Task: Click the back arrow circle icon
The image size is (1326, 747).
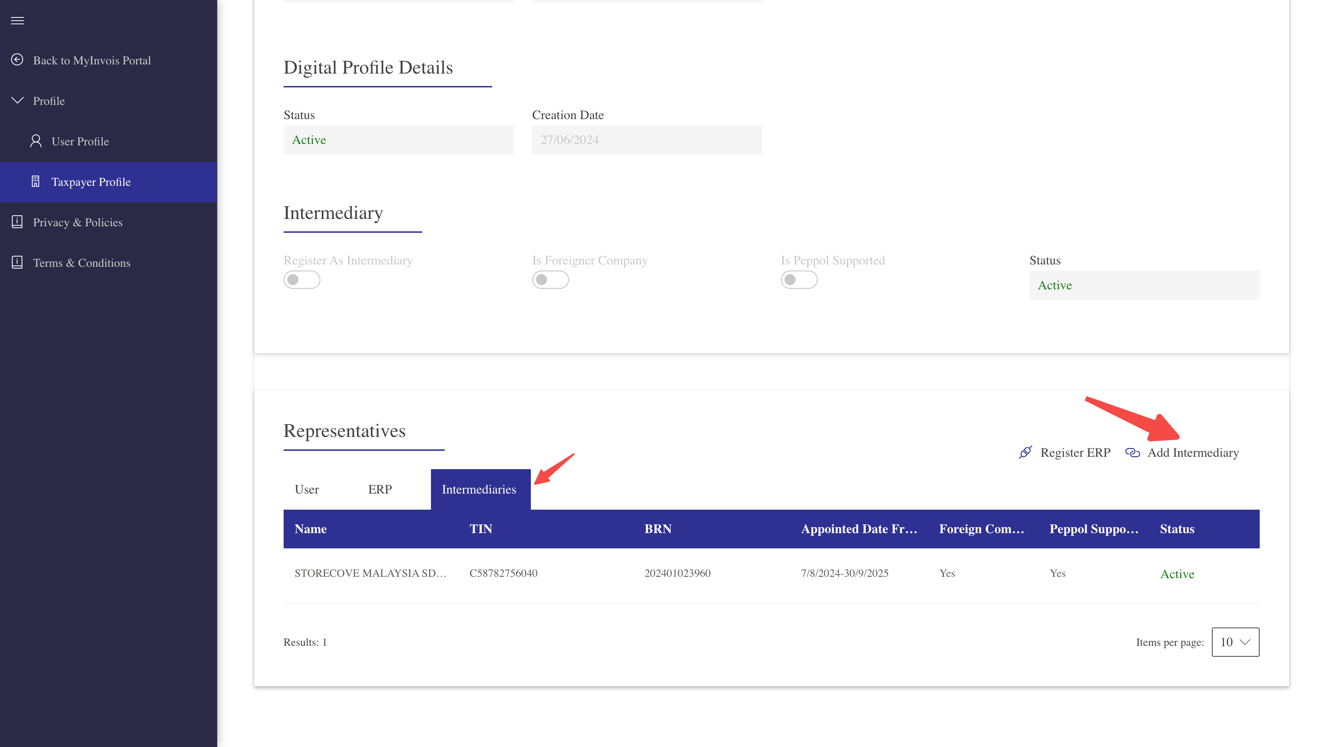Action: [17, 60]
